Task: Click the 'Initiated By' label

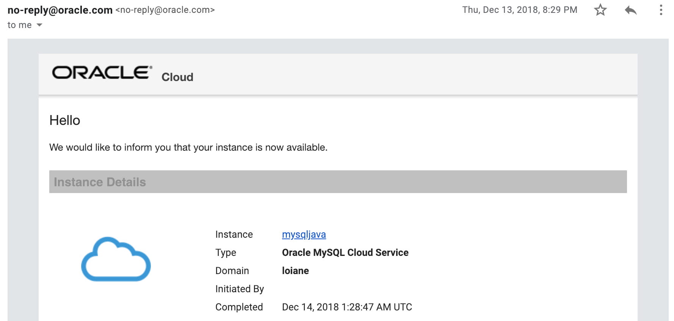Action: pos(240,289)
